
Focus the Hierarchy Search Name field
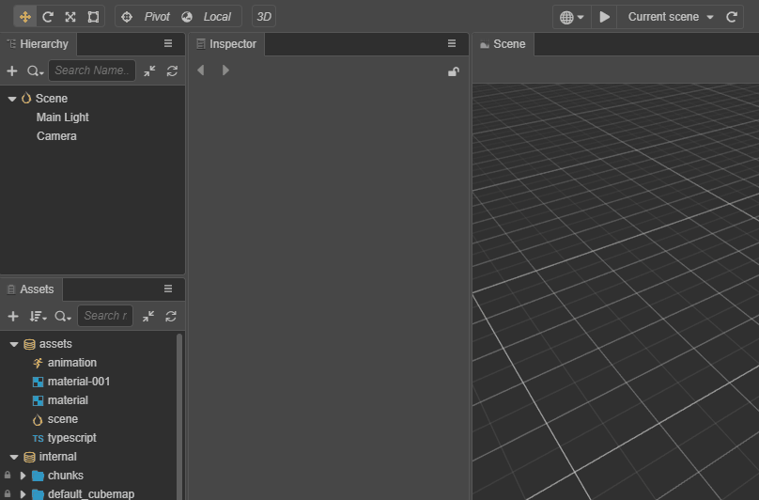[x=92, y=70]
